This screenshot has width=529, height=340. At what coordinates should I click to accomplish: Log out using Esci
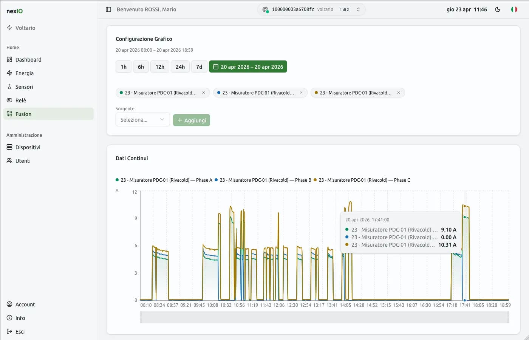pyautogui.click(x=20, y=332)
